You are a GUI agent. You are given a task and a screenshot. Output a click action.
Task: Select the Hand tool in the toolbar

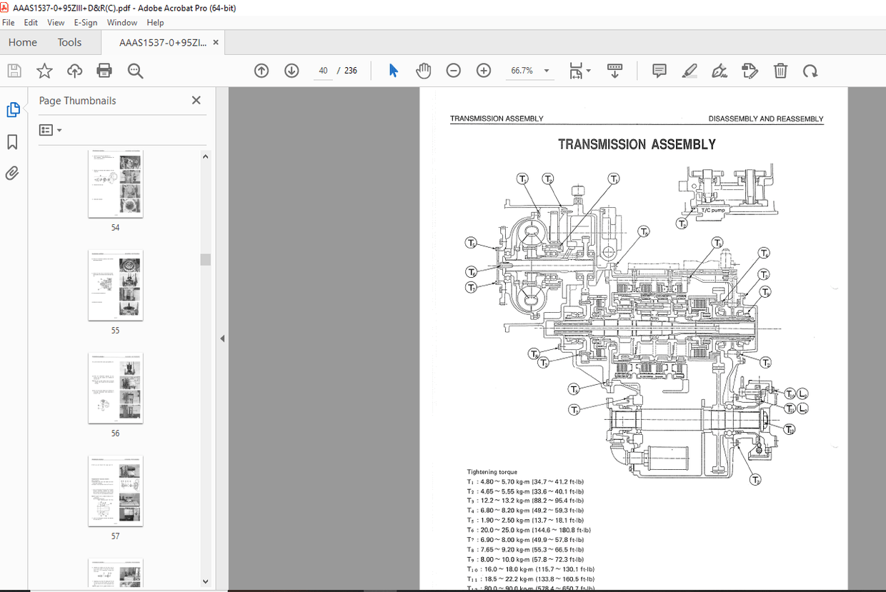coord(423,70)
